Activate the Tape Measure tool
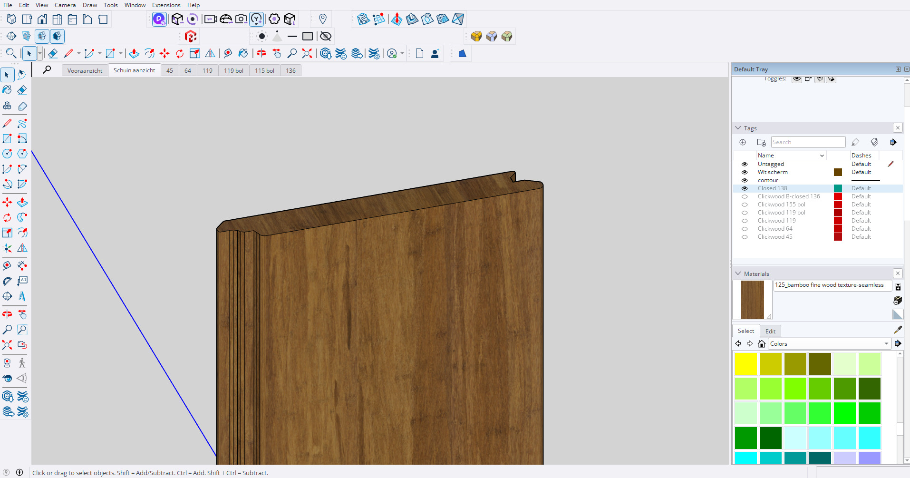The height and width of the screenshot is (478, 910). [x=7, y=266]
